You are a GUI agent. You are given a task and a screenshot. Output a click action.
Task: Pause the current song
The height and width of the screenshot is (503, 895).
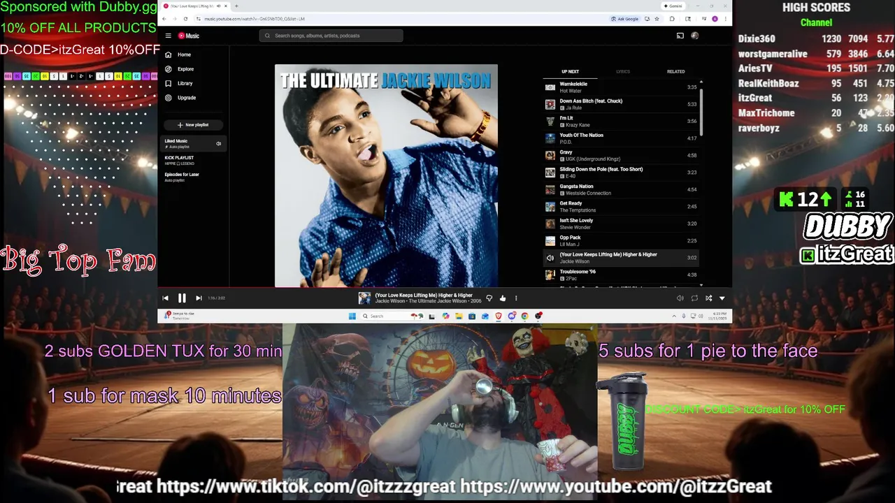pyautogui.click(x=182, y=298)
